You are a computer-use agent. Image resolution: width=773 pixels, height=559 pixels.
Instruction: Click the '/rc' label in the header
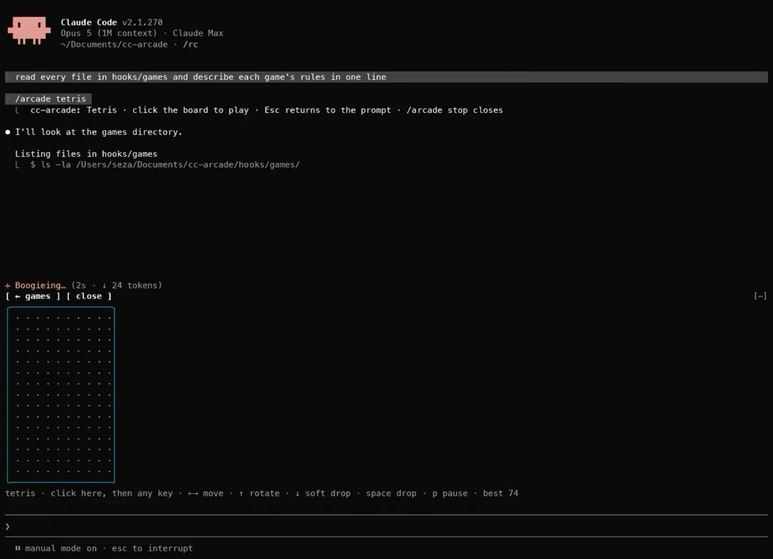tap(190, 44)
